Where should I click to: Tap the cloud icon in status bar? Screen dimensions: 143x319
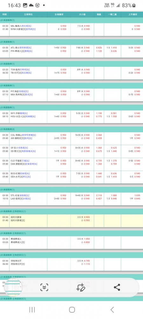click(x=31, y=5)
